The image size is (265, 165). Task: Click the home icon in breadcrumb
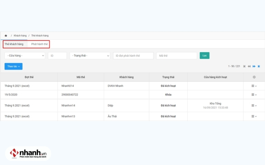point(6,36)
